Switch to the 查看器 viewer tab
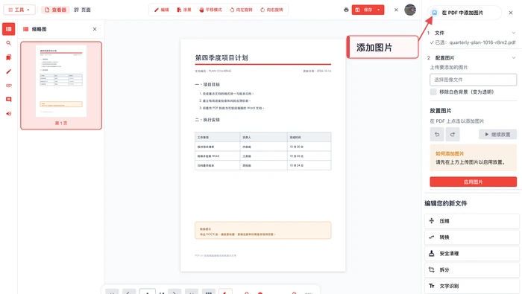The image size is (522, 294). tap(56, 10)
